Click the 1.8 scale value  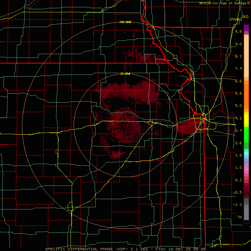point(238,155)
